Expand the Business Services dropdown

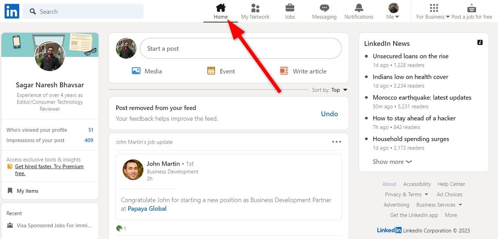pos(439,205)
